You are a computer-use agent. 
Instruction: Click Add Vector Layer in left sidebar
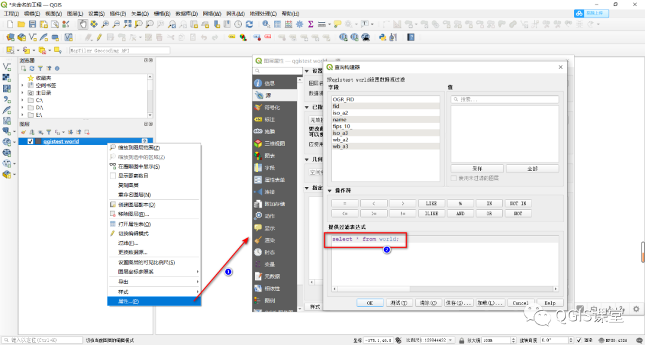point(7,67)
